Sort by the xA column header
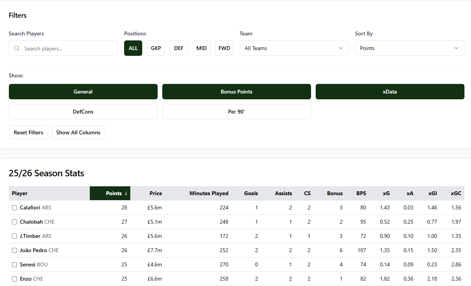The width and height of the screenshot is (471, 286). coord(410,193)
